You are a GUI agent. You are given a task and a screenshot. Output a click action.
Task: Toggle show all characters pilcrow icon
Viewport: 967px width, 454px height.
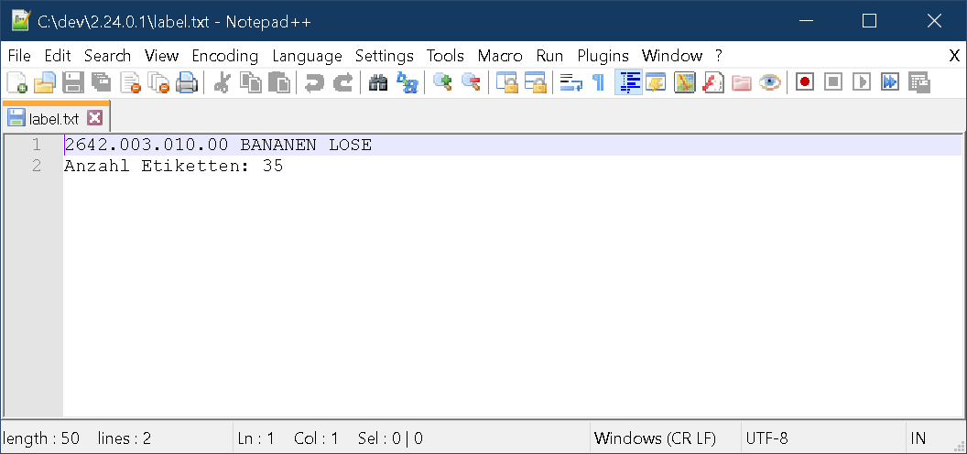[x=599, y=83]
